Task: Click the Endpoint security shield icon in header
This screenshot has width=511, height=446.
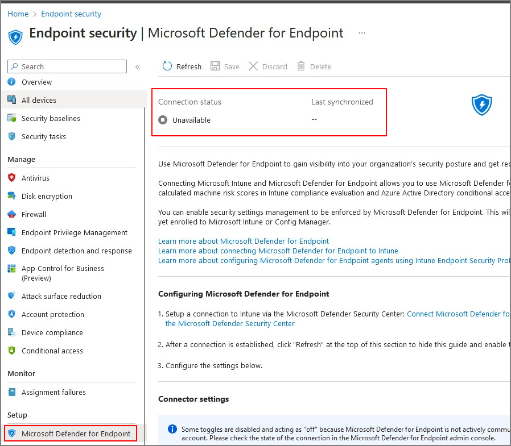Action: 15,37
